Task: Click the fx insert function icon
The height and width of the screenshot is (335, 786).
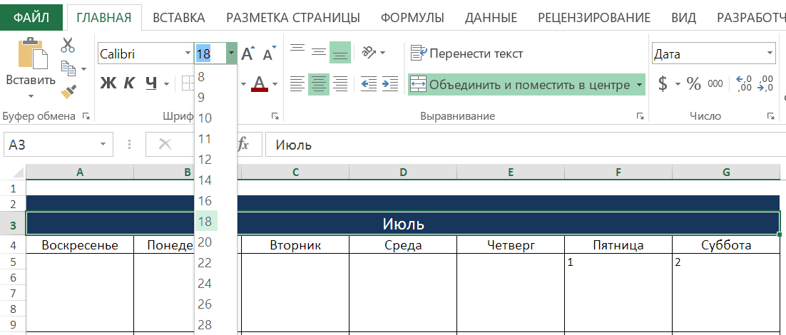Action: (x=243, y=145)
